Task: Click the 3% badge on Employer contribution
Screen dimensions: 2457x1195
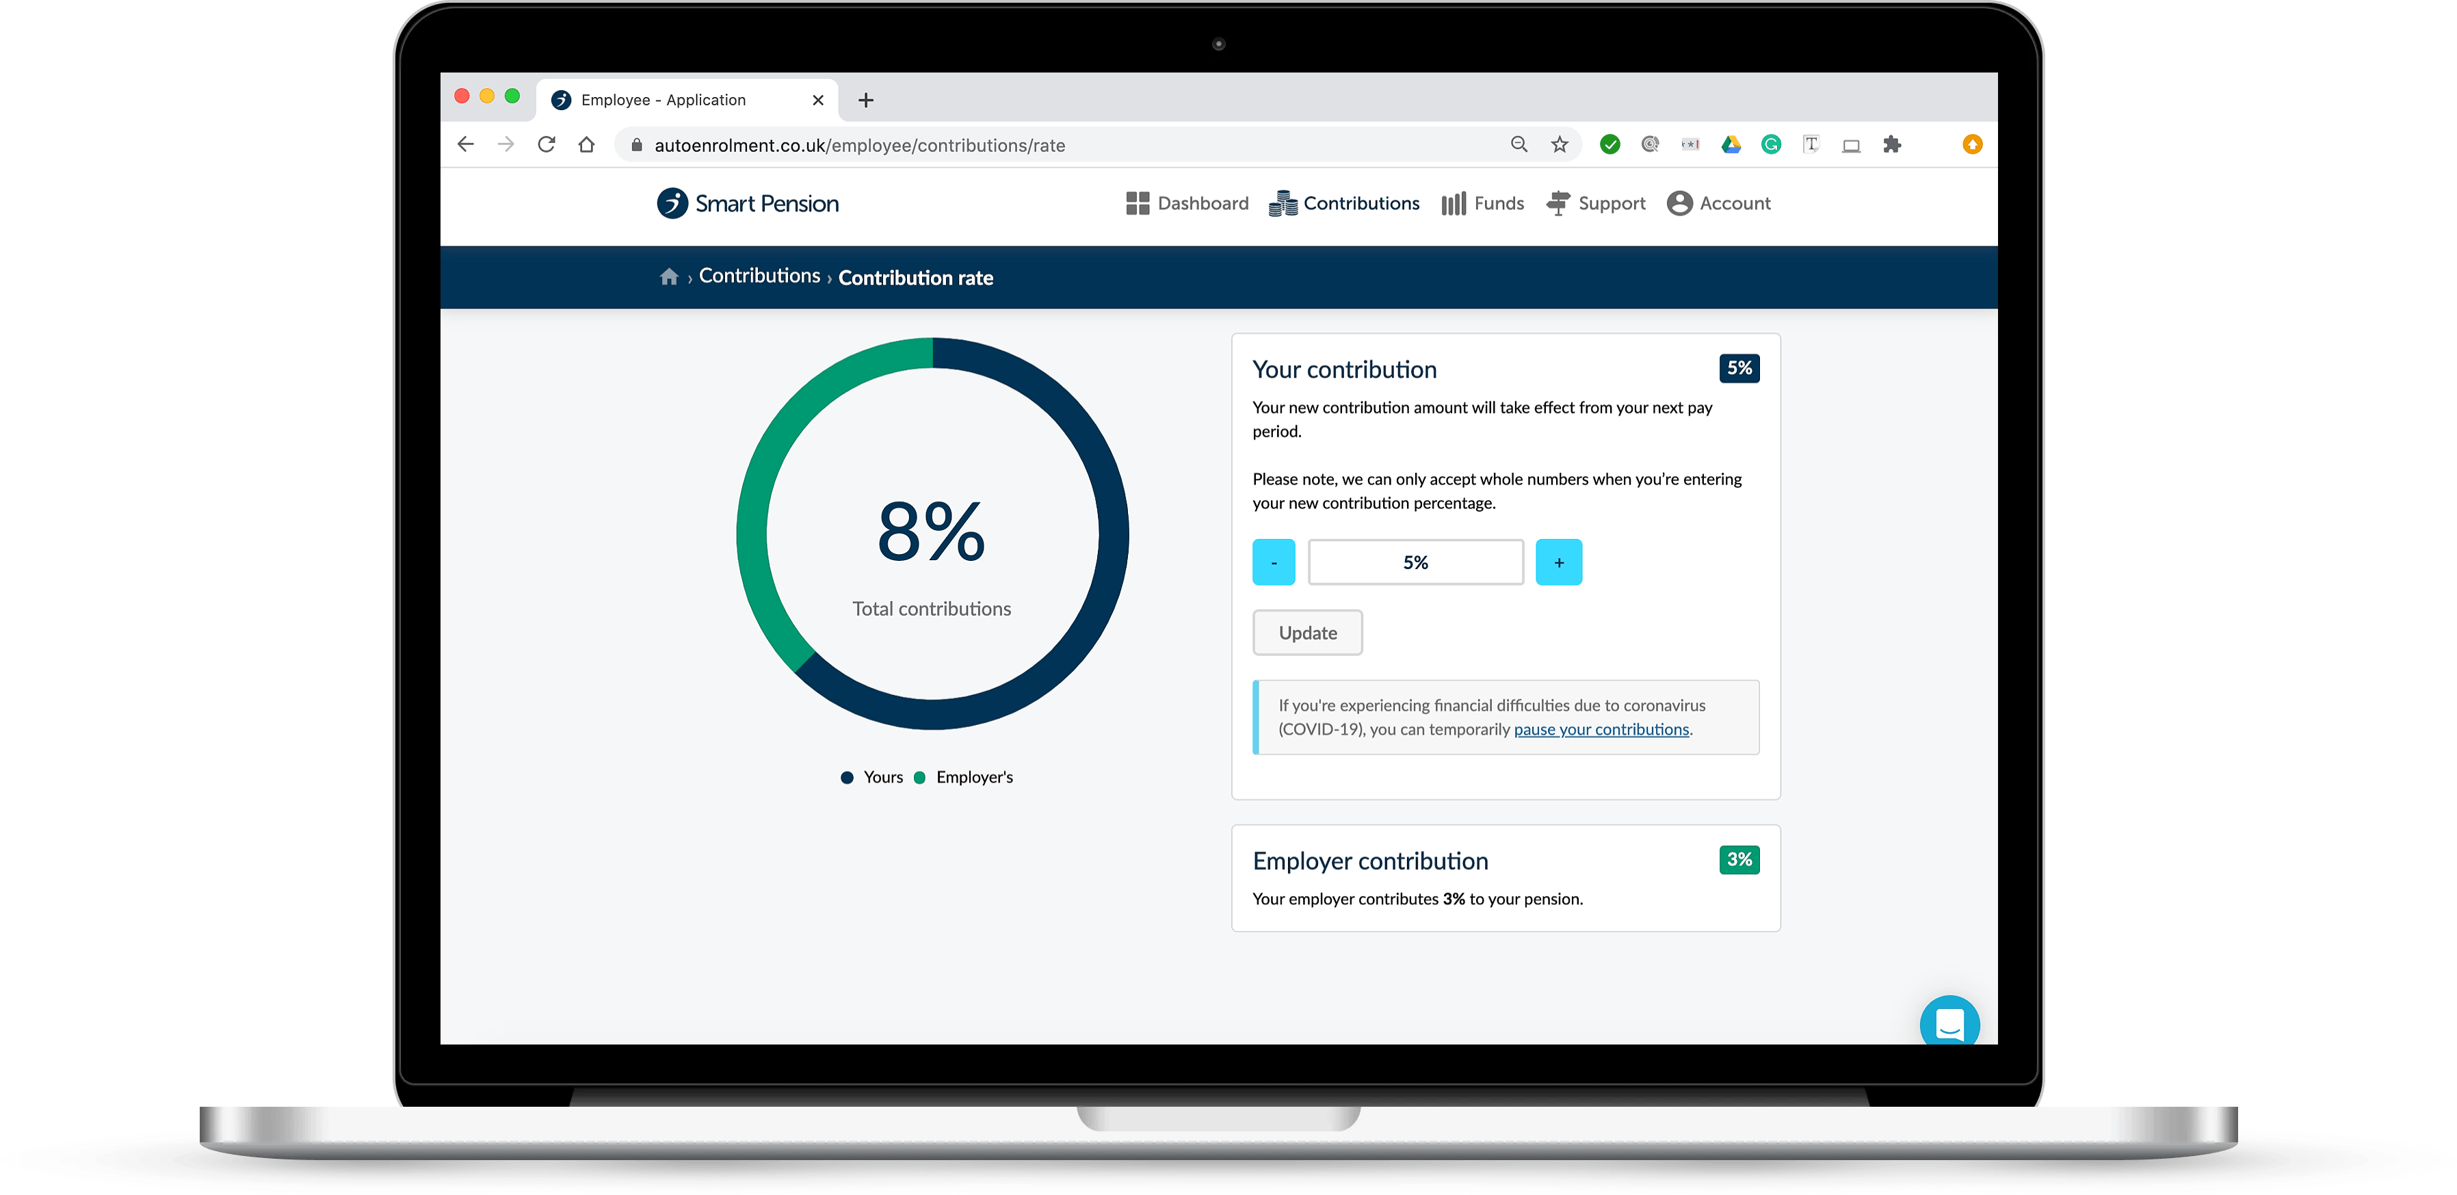Action: point(1739,859)
